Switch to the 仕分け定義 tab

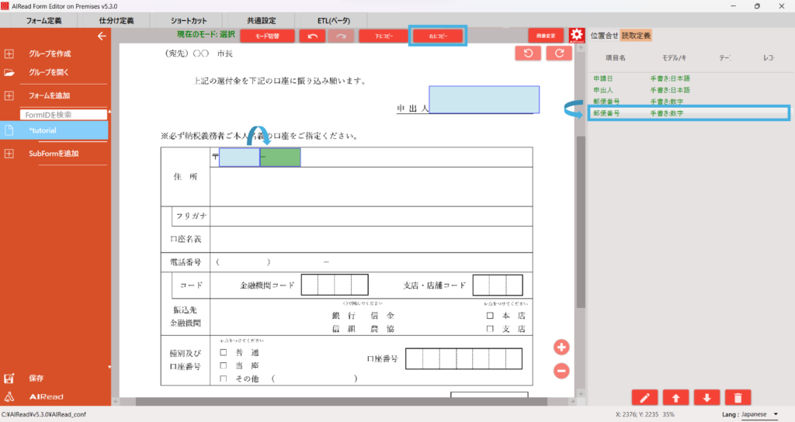tap(116, 19)
